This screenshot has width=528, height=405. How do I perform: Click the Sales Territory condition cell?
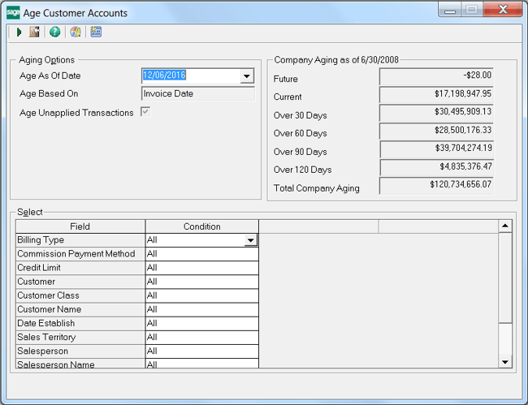[x=201, y=337]
